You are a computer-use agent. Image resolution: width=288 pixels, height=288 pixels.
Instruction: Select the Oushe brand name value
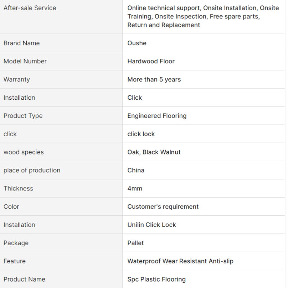[x=137, y=43]
